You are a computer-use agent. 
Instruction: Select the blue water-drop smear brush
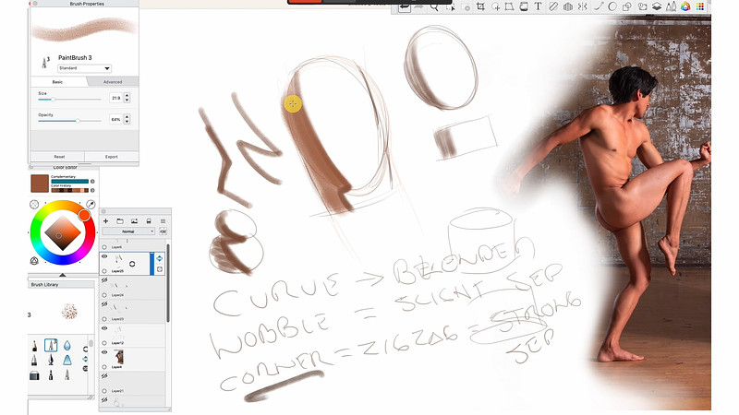[x=67, y=345]
